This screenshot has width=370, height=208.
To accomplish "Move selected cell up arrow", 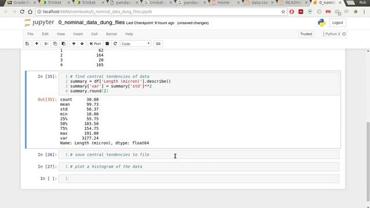I will (x=73, y=44).
